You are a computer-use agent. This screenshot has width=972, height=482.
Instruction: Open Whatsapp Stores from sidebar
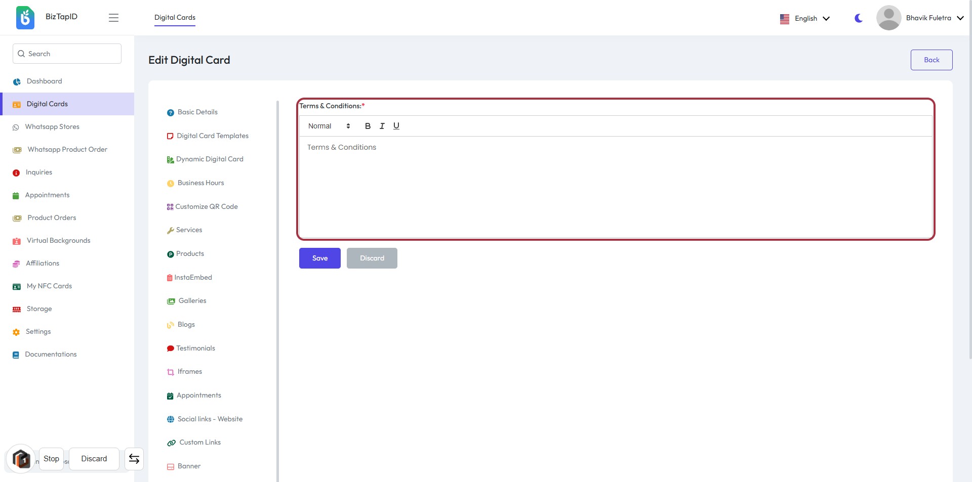point(52,127)
